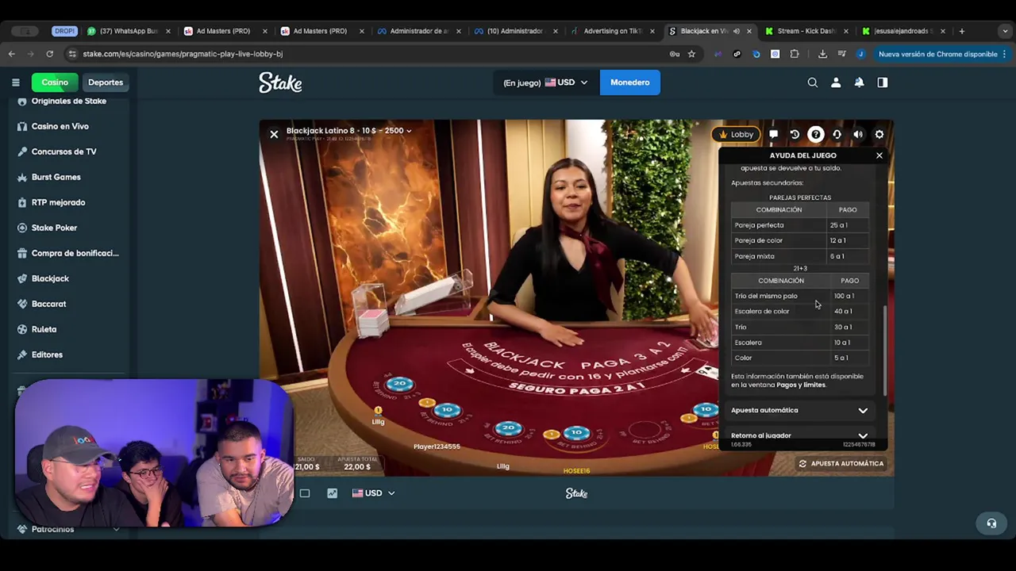Click the Trío del mismo palo row
This screenshot has width=1016, height=571.
click(800, 296)
